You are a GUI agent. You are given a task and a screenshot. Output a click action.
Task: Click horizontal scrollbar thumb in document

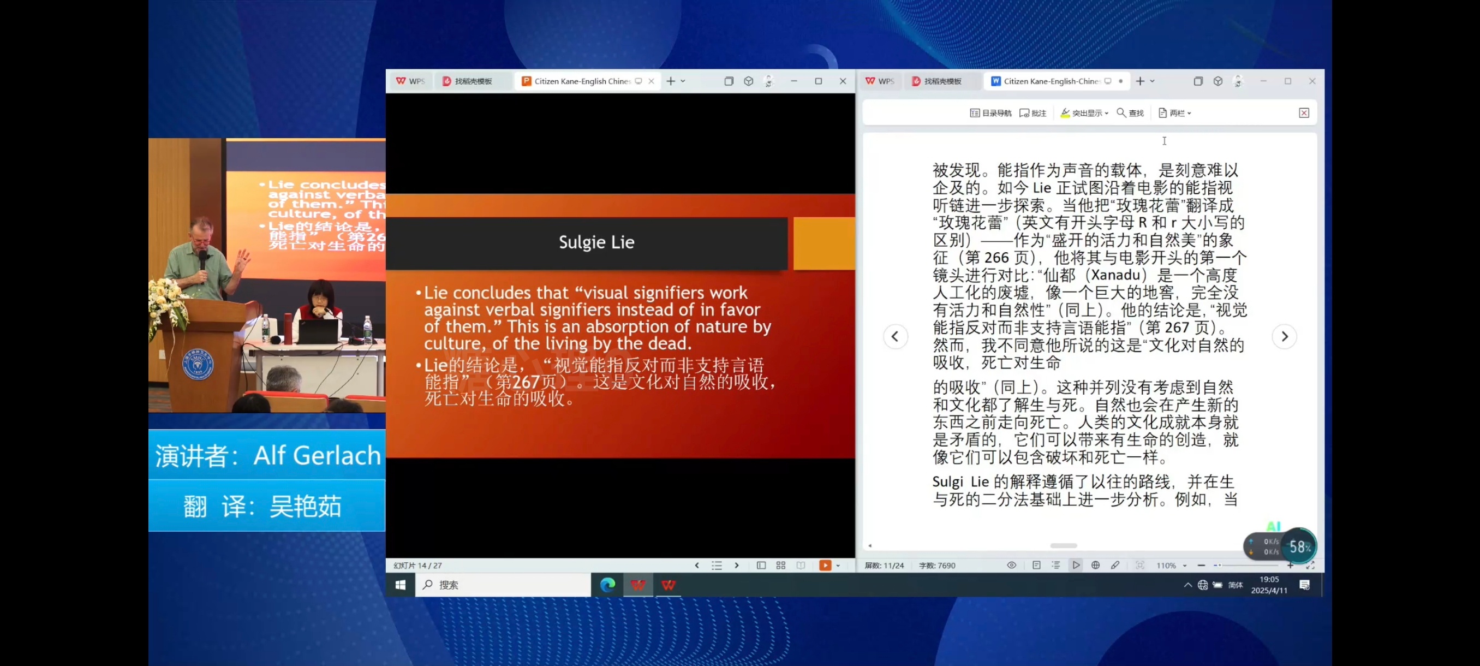[x=1064, y=546]
